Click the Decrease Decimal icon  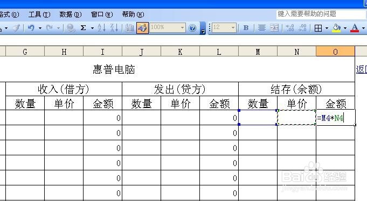tap(303, 28)
